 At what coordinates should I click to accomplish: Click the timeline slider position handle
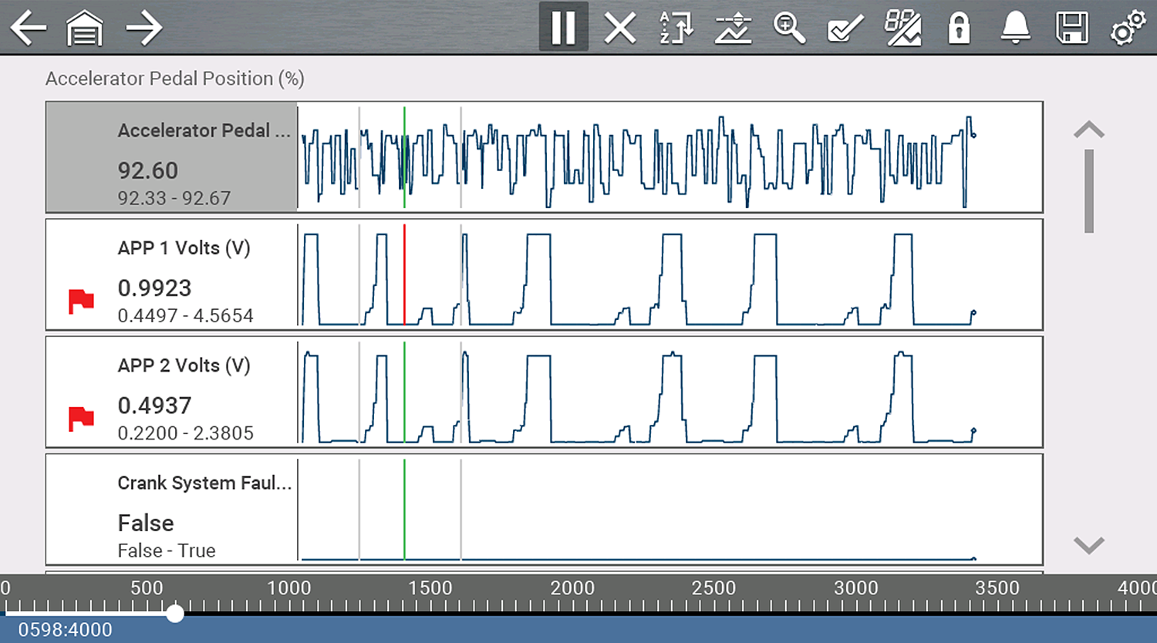click(x=176, y=613)
